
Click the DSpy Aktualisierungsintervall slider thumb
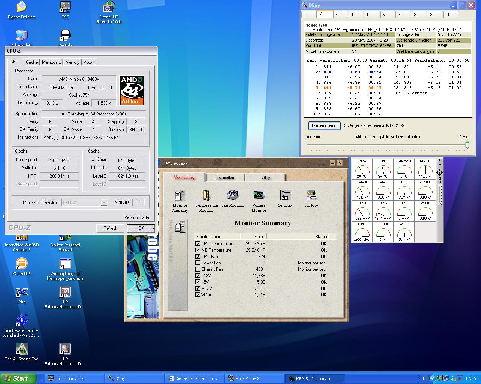pyautogui.click(x=467, y=145)
